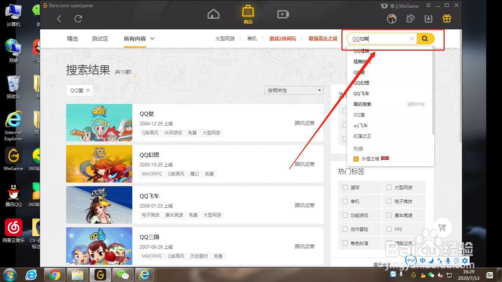The width and height of the screenshot is (502, 282).
Task: Clear history with 清除所有
Action: (416, 104)
